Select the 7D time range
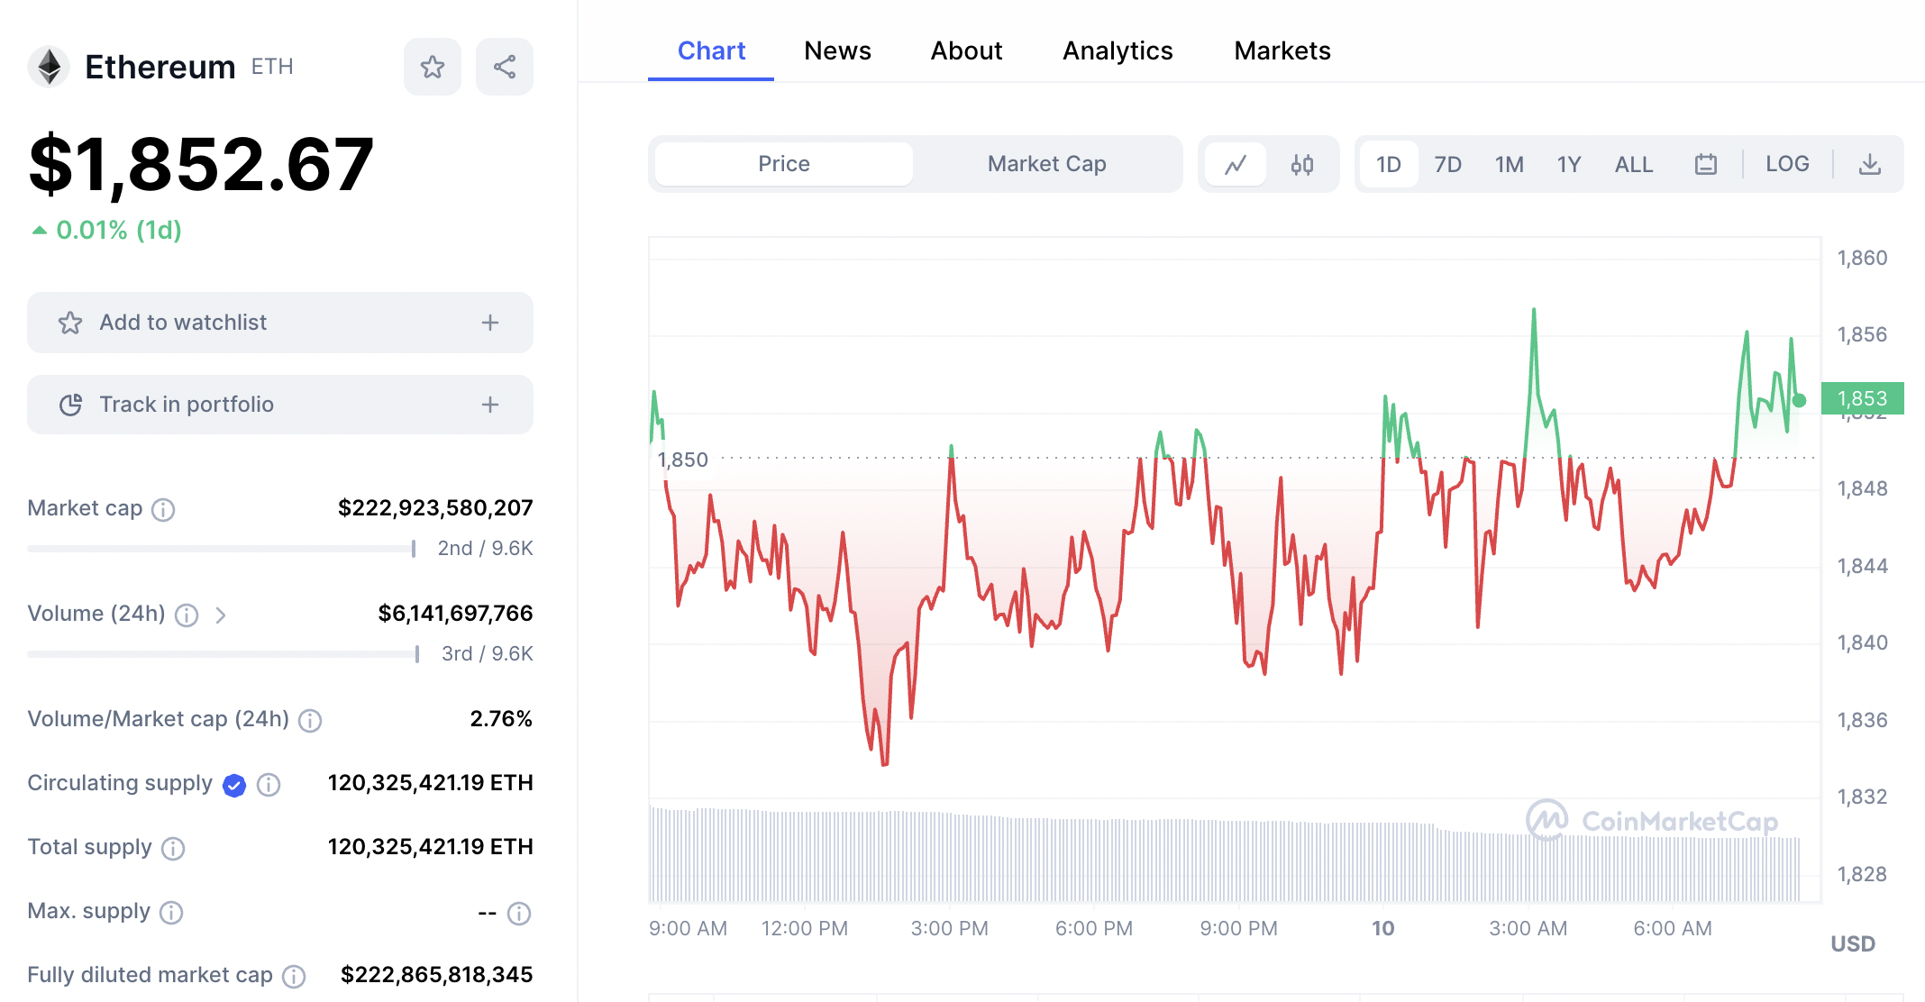 pyautogui.click(x=1447, y=164)
